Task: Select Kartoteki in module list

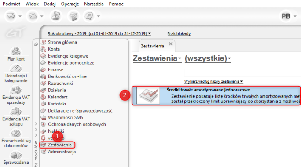Action: (57, 104)
